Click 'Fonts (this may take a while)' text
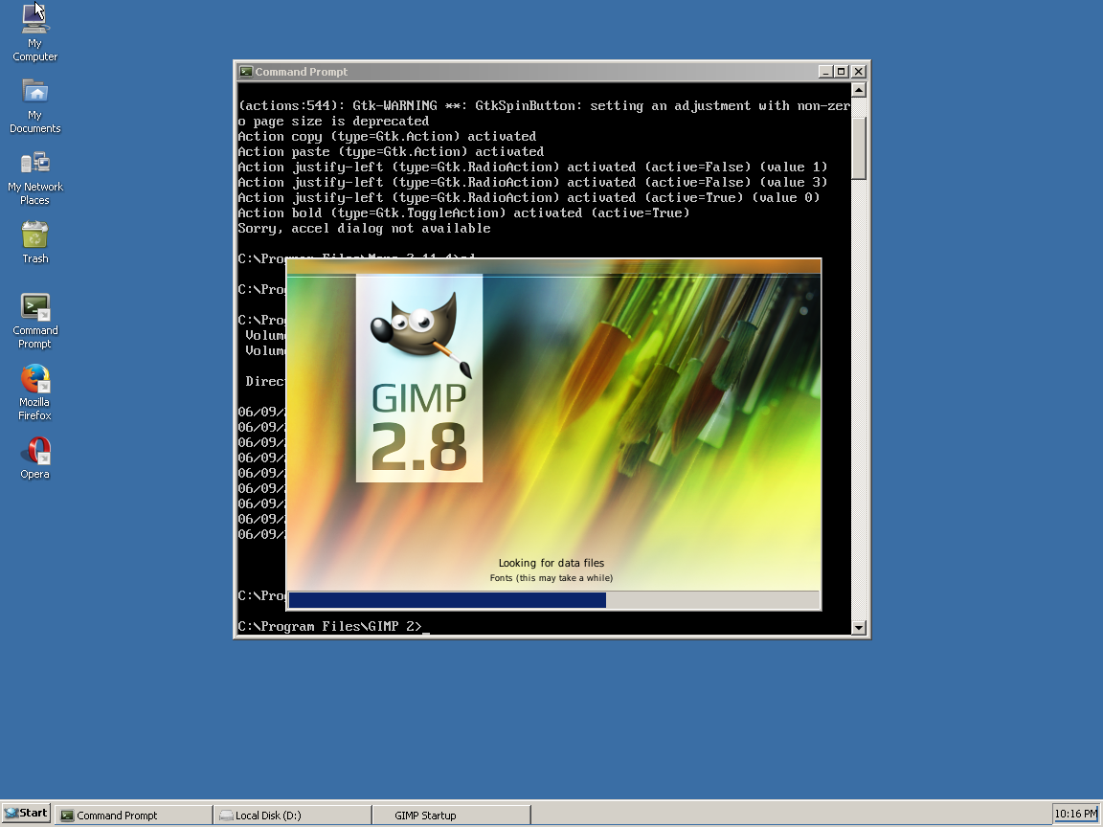This screenshot has height=827, width=1103. coord(551,578)
